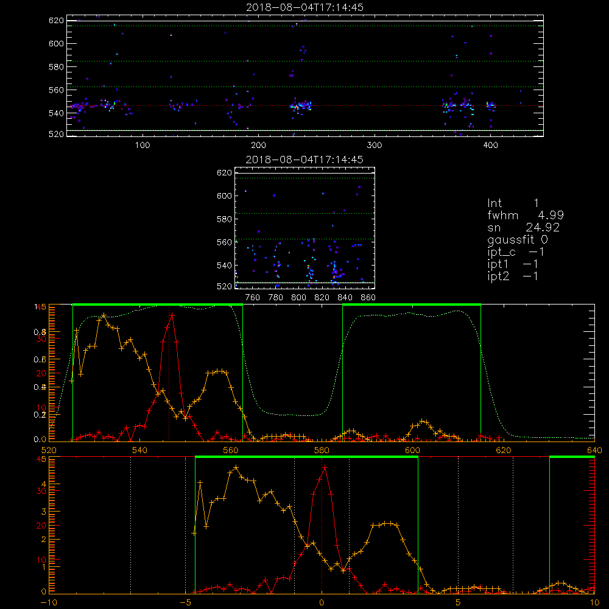Viewport: 609px width, 609px height.
Task: Click x-axis tick 820 on middle plot
Action: (322, 298)
